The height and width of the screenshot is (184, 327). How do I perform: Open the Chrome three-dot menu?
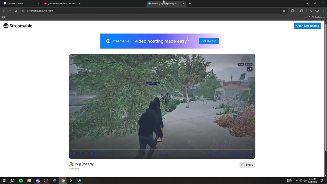323,11
